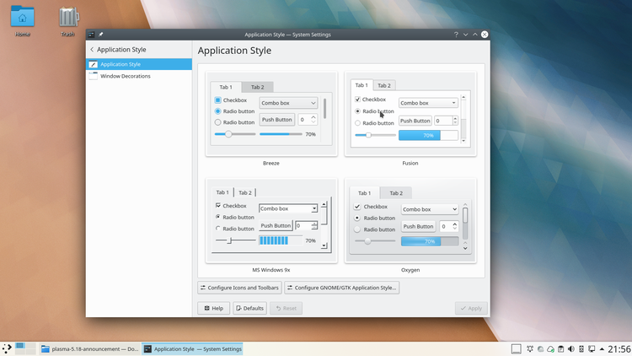Click the spin box in Oxygen preview

pyautogui.click(x=448, y=226)
